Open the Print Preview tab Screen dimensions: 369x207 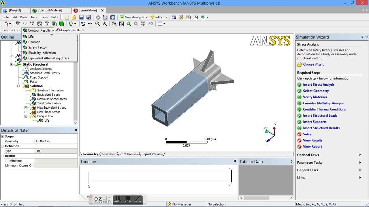[129, 154]
